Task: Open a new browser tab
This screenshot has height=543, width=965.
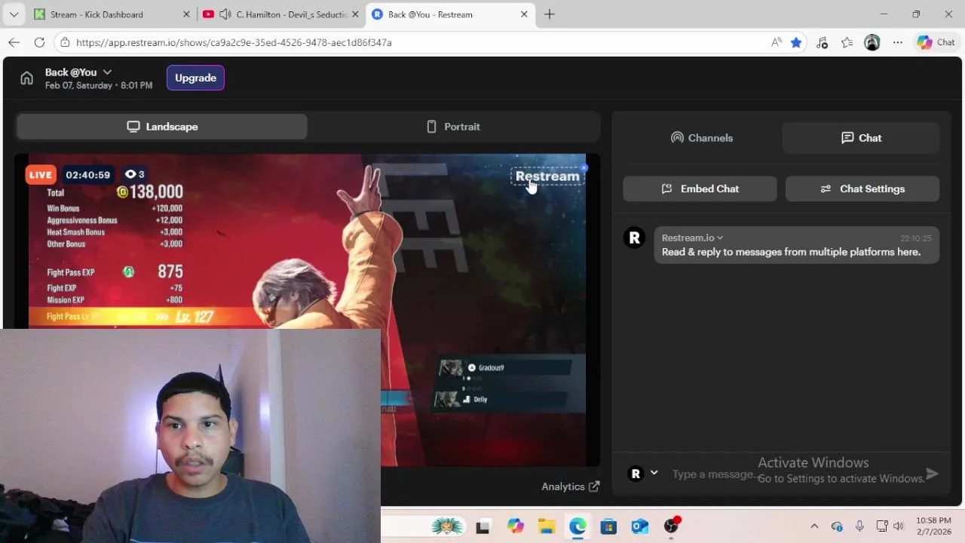Action: [550, 14]
